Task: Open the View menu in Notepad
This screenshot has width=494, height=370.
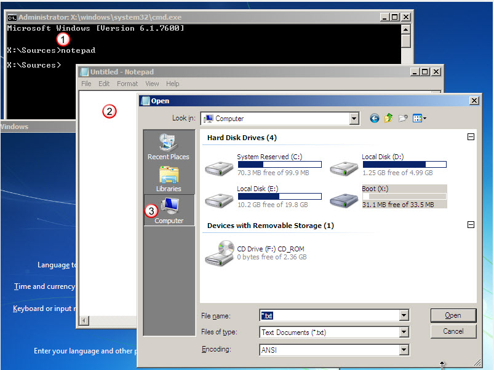Action: pyautogui.click(x=152, y=84)
